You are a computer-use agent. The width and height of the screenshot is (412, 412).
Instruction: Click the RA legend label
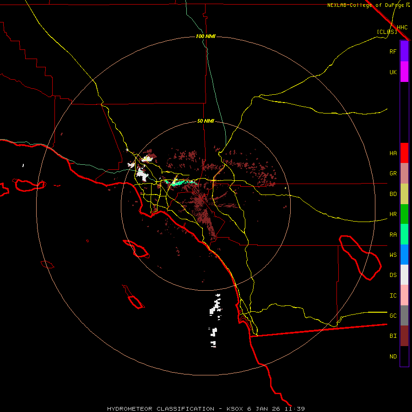click(393, 235)
